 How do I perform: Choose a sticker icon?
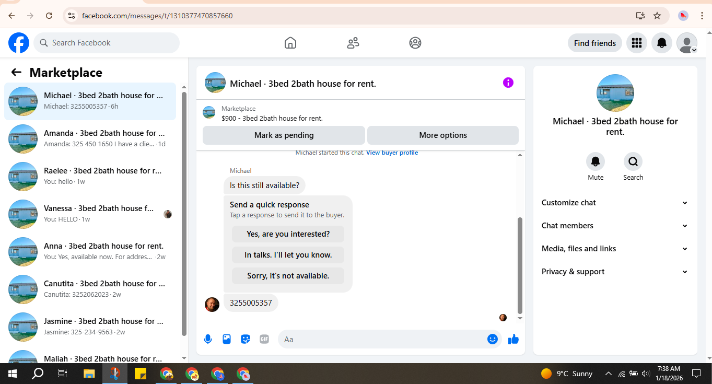pos(246,339)
